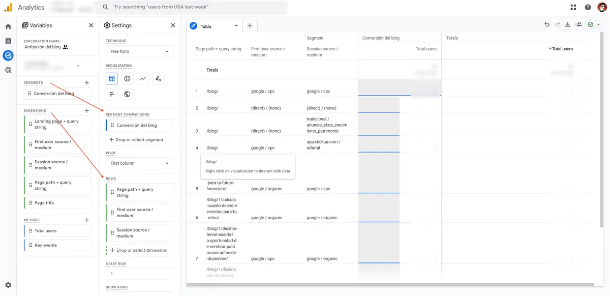Choose the scatter plot visualization icon
This screenshot has width=610, height=296.
(x=159, y=79)
